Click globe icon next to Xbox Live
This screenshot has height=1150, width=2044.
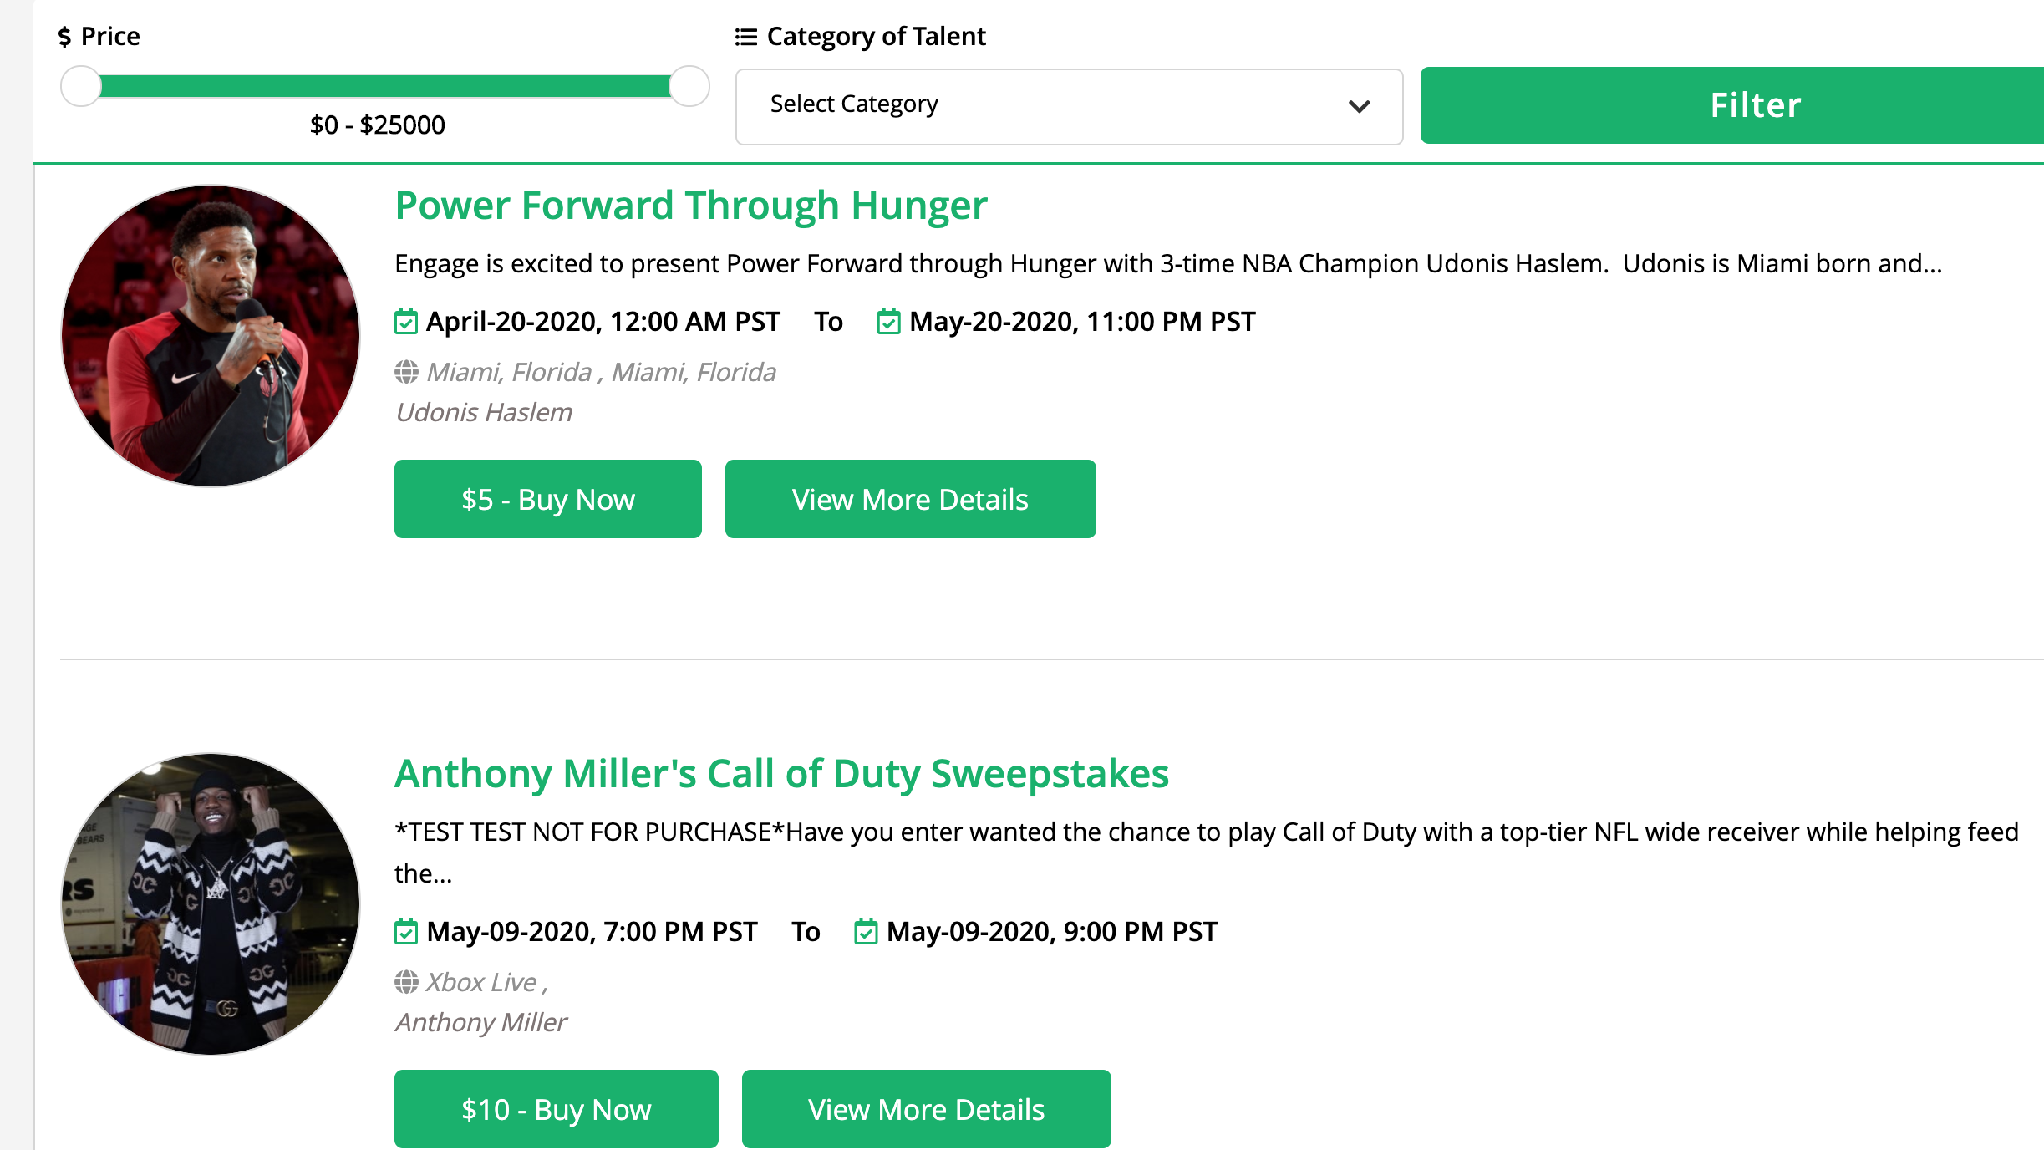coord(406,982)
